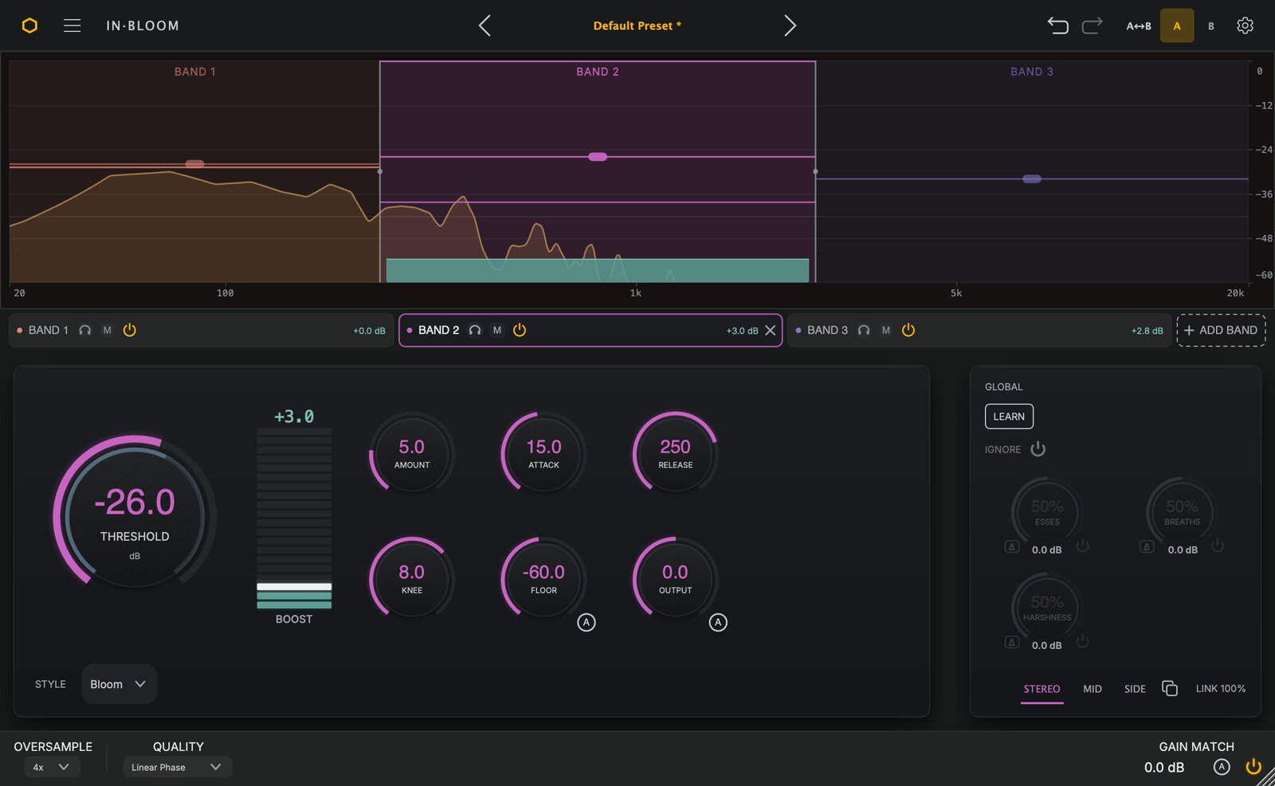Click the Link 100% control
1275x786 pixels.
click(1220, 689)
